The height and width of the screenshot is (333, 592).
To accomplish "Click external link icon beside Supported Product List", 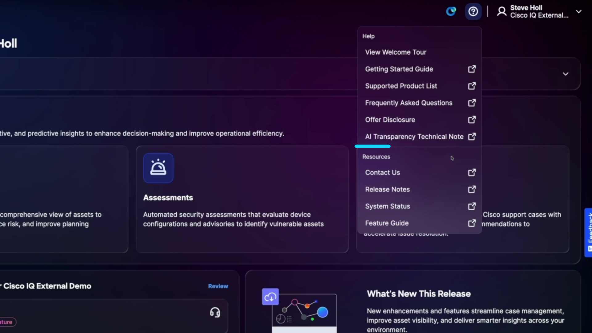I will [x=472, y=86].
